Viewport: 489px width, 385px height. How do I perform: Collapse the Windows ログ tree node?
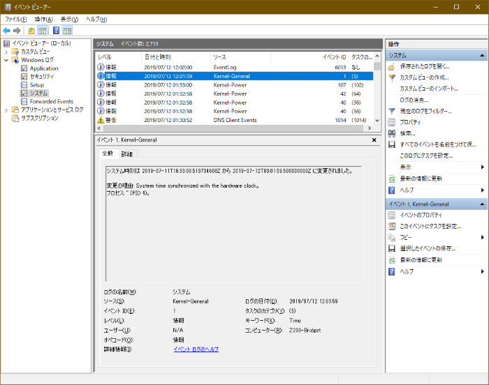tap(6, 60)
